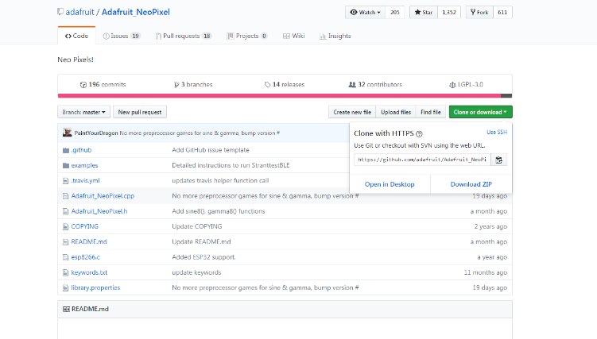
Task: Open the library.properties file
Action: tap(95, 287)
